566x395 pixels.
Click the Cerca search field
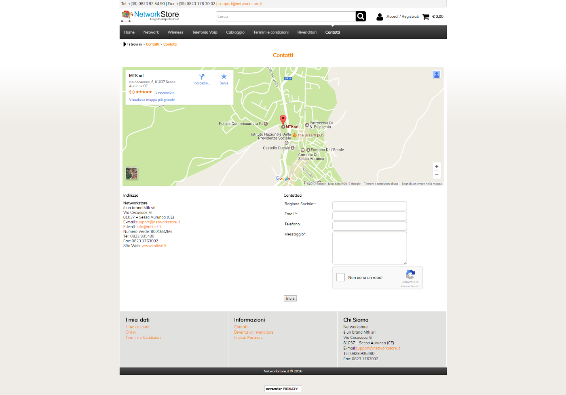click(x=286, y=16)
